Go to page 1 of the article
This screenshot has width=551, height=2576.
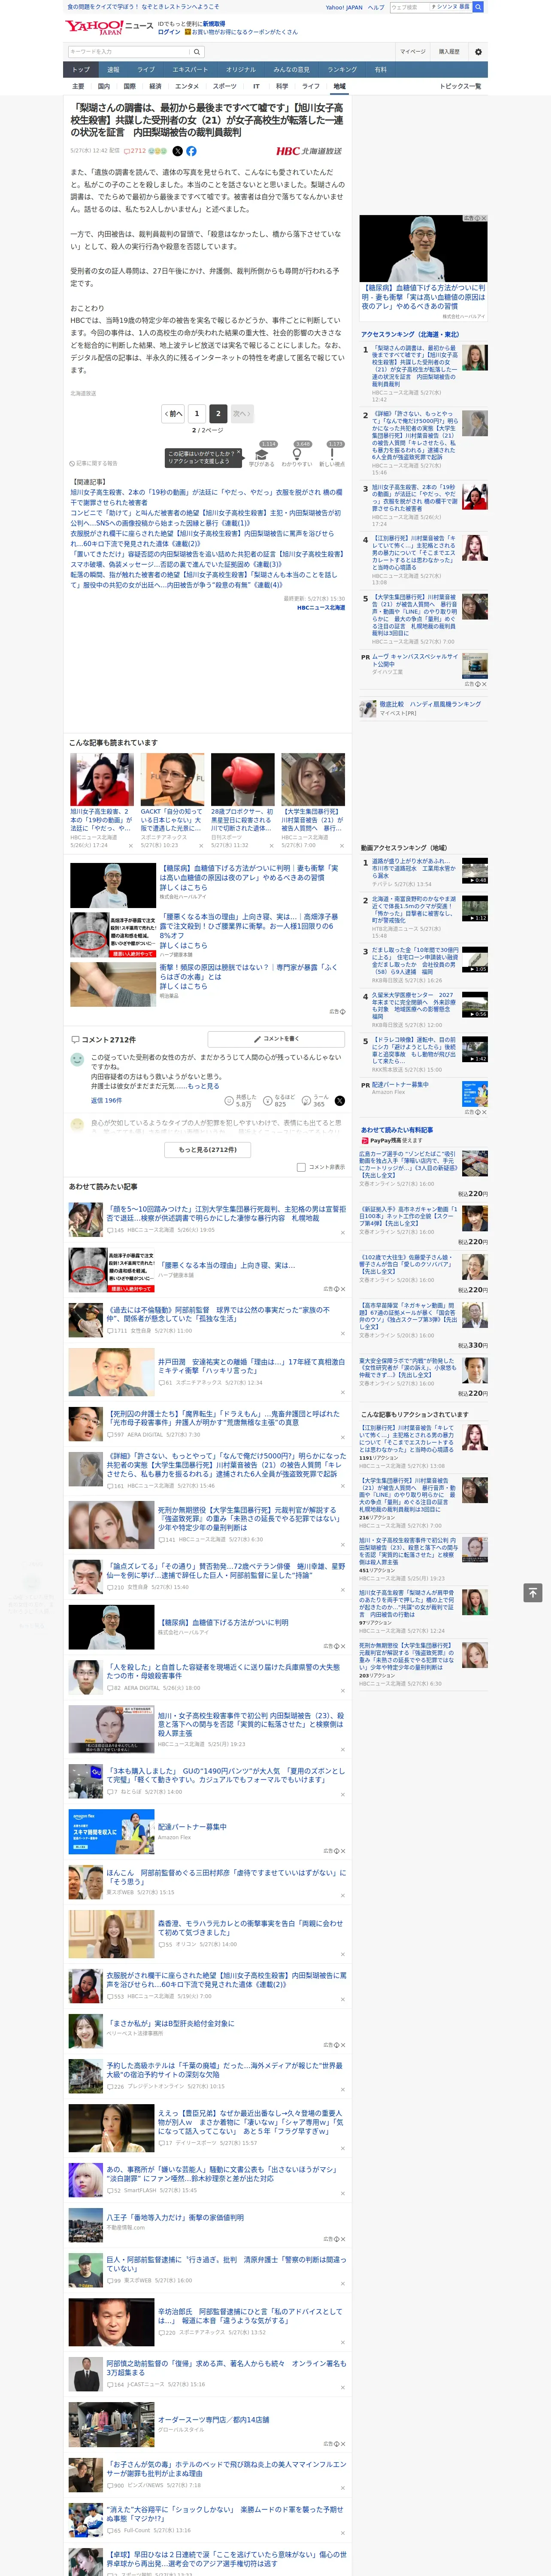click(197, 413)
